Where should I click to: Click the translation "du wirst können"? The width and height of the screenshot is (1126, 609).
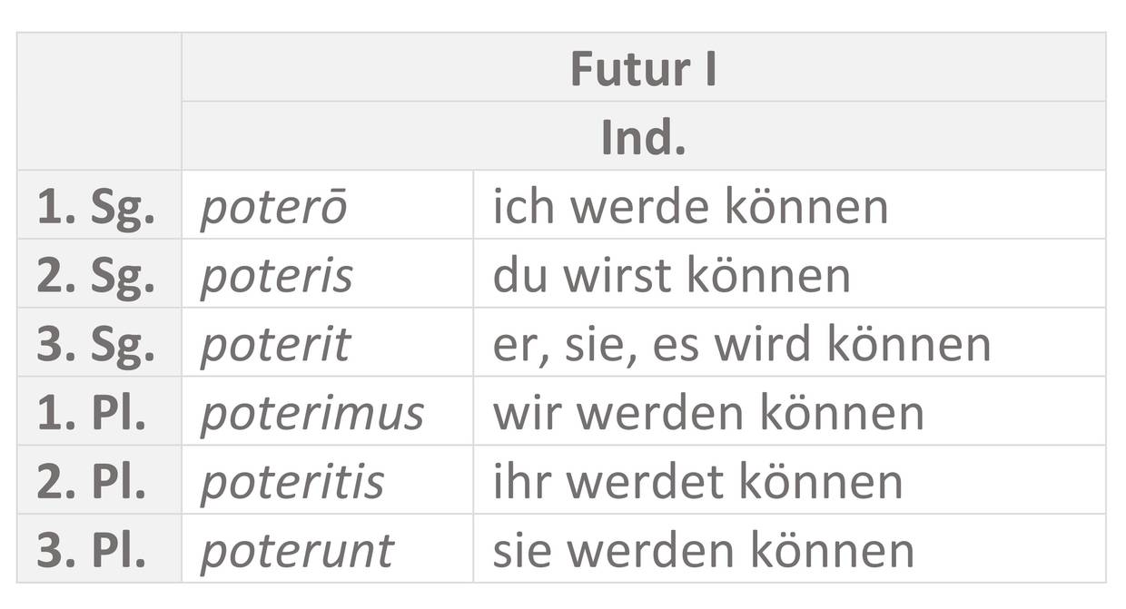point(671,276)
